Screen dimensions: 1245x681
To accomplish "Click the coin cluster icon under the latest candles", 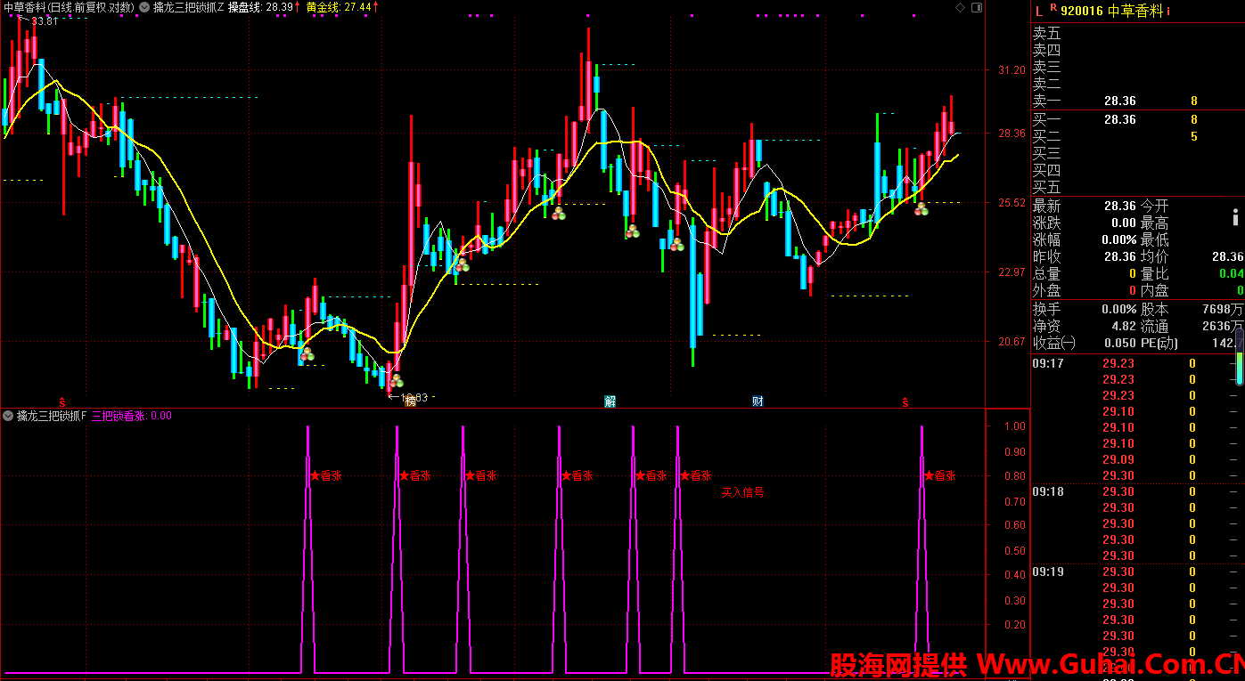I will 921,209.
